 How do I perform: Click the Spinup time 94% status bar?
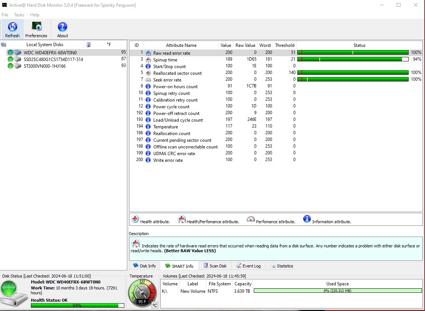coord(353,59)
